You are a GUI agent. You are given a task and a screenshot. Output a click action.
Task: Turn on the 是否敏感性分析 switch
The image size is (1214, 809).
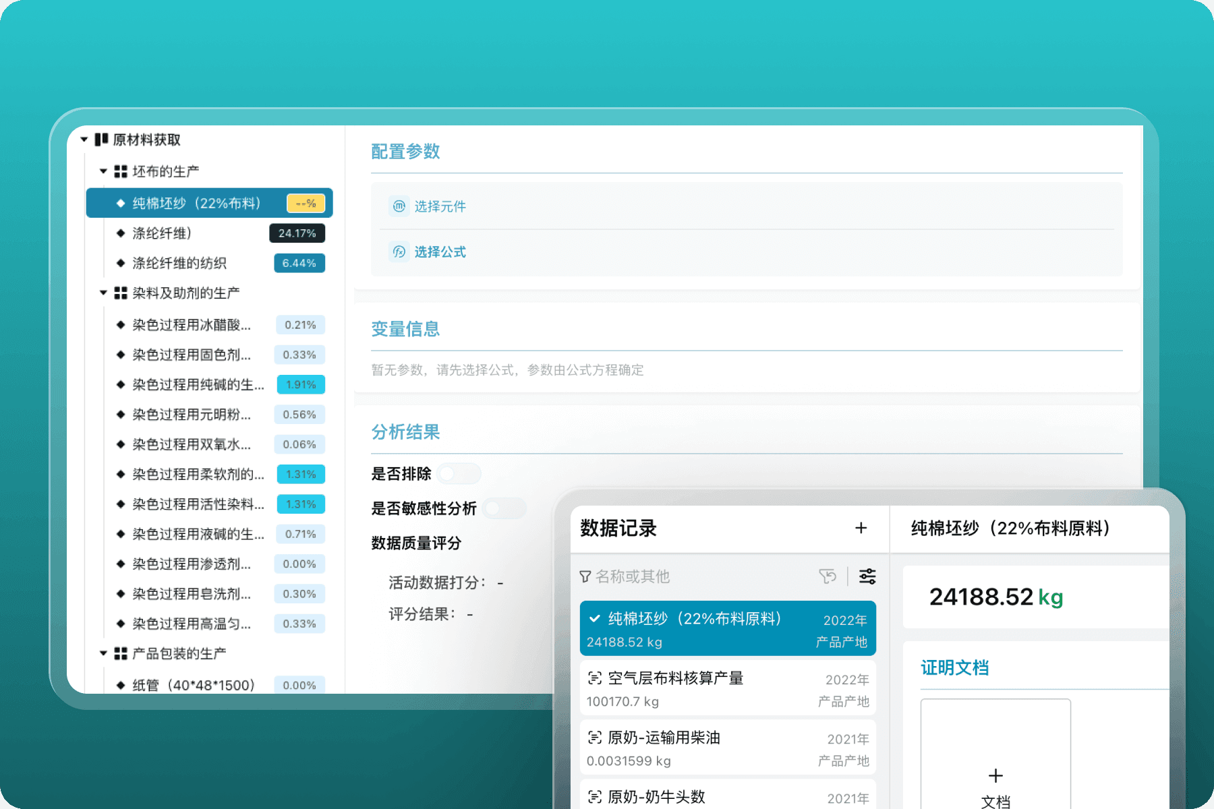click(x=504, y=508)
